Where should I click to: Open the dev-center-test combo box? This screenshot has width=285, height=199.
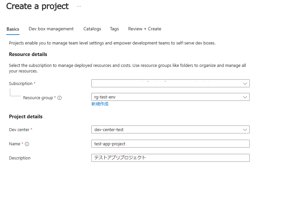[x=170, y=129]
